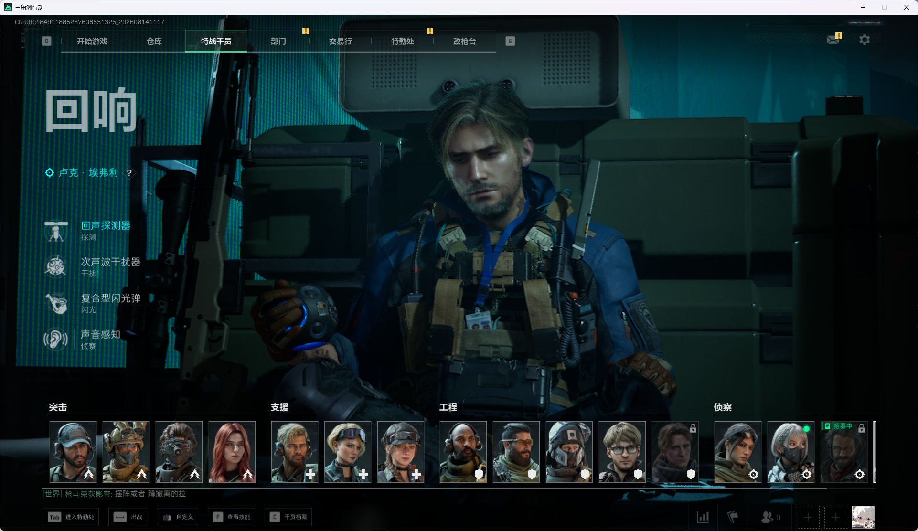The image size is (918, 531).
Task: Click the 出战 deploy button
Action: (128, 517)
